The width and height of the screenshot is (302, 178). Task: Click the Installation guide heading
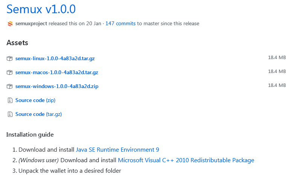click(30, 135)
